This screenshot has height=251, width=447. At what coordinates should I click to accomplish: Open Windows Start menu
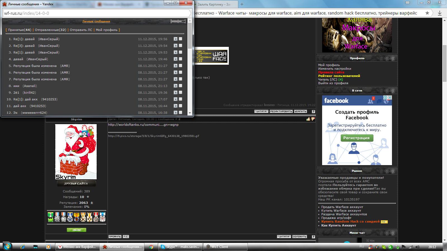tap(7, 247)
